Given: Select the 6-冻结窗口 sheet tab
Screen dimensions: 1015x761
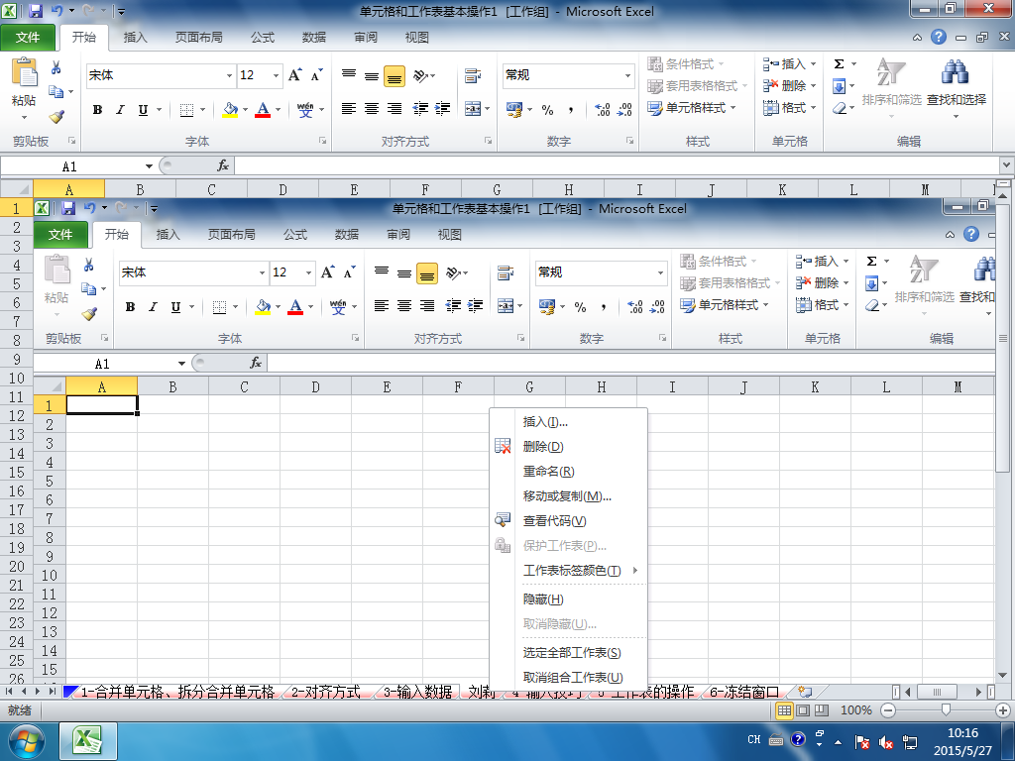Looking at the screenshot, I should tap(744, 693).
